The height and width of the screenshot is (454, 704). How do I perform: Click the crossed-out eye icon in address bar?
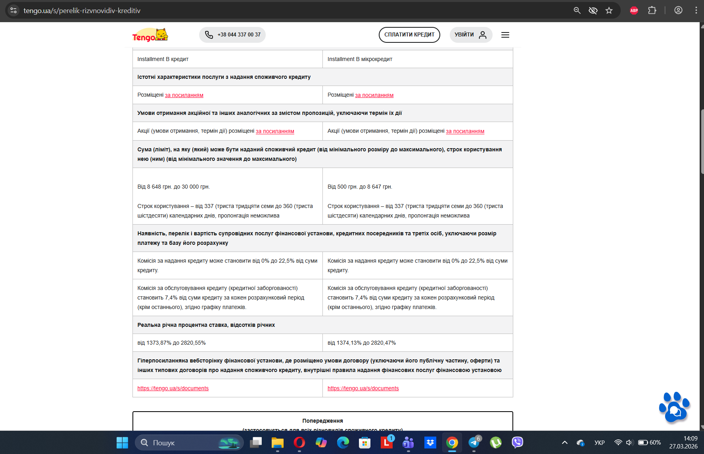click(x=593, y=10)
